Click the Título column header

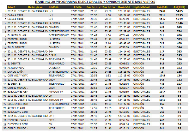(x=11, y=7)
